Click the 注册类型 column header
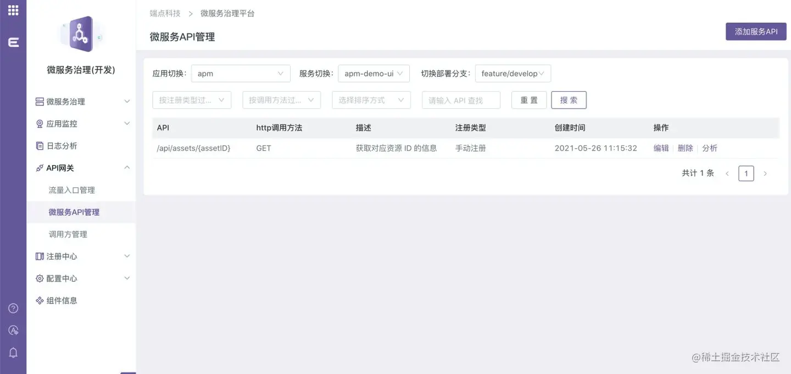 pos(470,127)
